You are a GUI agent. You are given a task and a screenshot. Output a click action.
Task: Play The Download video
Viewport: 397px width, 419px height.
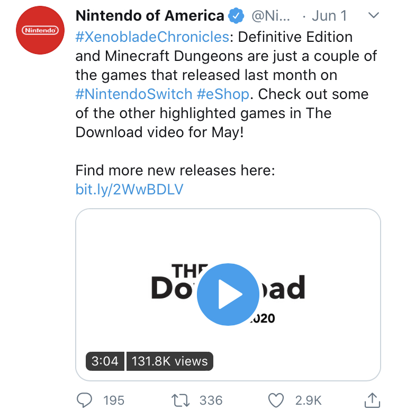228,294
